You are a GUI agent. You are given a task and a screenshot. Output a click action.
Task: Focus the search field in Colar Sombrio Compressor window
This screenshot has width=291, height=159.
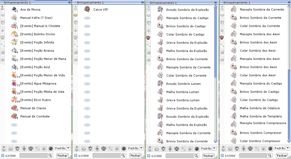point(253,155)
